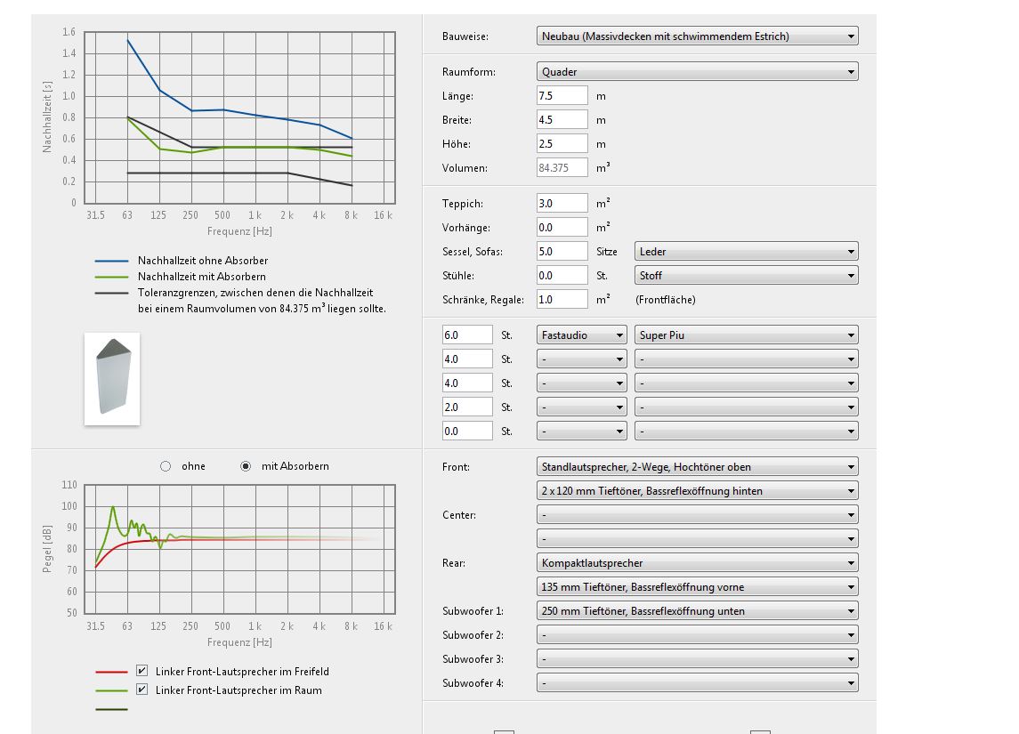Viewport: 1019px width, 734px height.
Task: Select the 'ohne' radio button
Action: 166,466
